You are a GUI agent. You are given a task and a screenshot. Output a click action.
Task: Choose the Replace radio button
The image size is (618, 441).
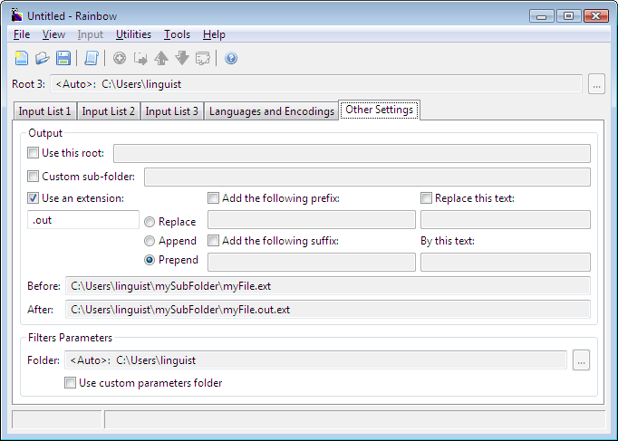click(x=150, y=222)
